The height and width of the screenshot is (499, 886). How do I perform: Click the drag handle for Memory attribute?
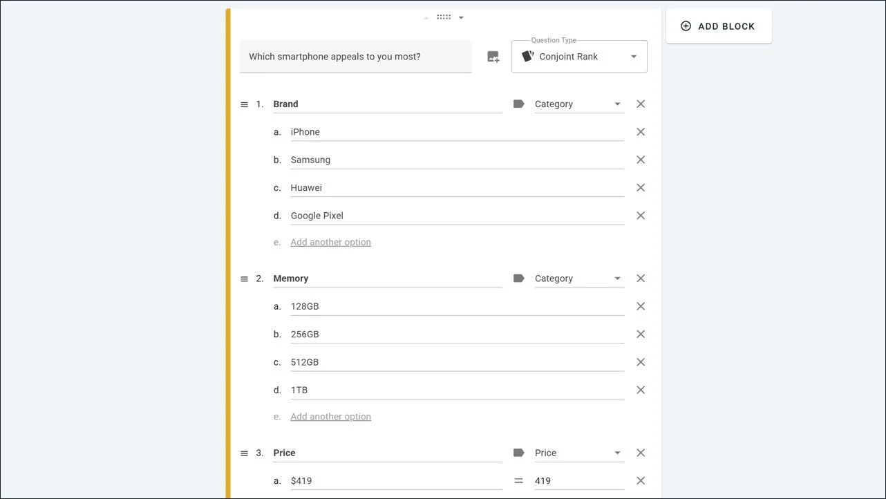coord(244,279)
